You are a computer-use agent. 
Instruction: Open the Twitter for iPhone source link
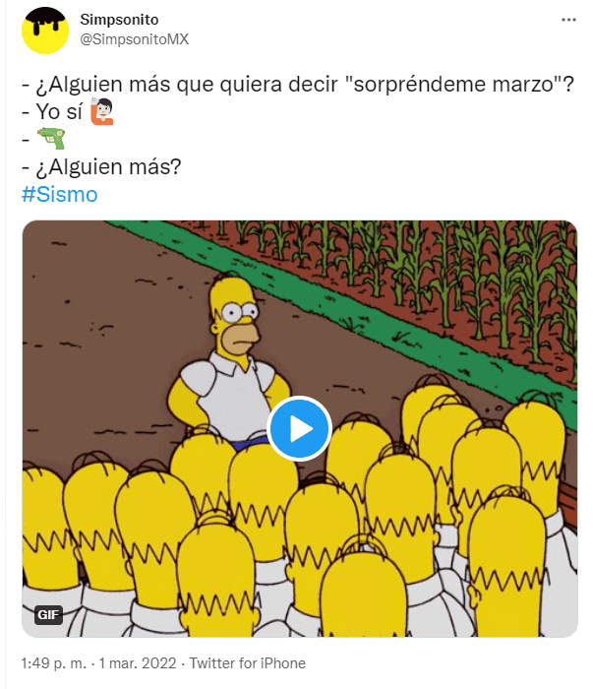[247, 663]
